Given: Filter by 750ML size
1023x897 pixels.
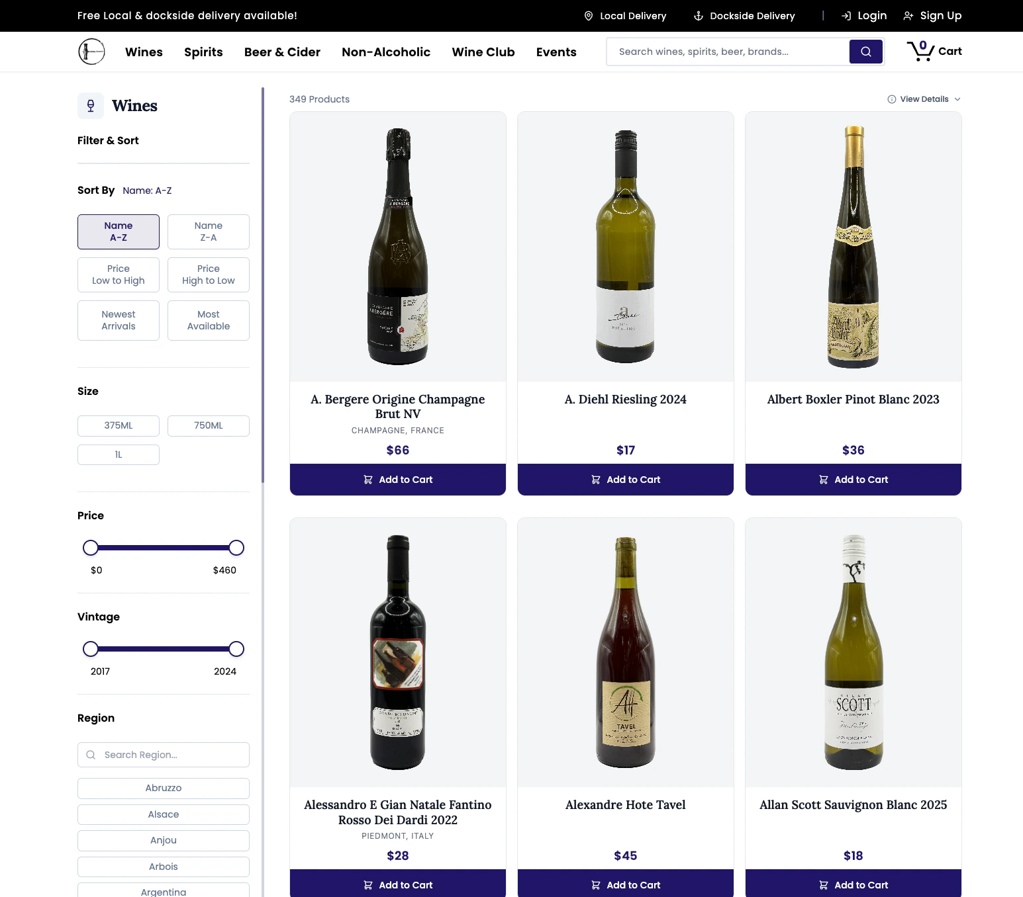Looking at the screenshot, I should tap(209, 425).
